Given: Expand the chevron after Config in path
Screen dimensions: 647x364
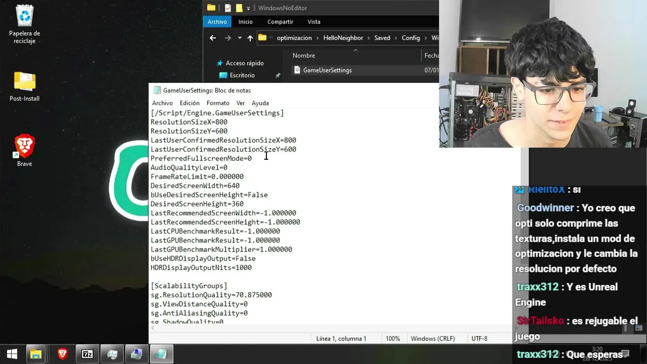Looking at the screenshot, I should (425, 38).
